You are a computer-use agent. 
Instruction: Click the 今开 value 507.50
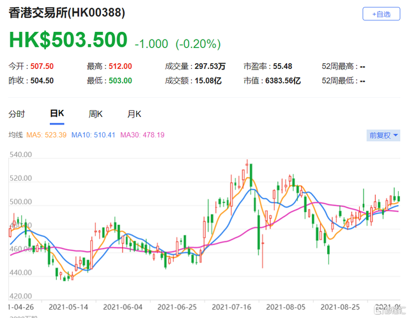point(42,66)
